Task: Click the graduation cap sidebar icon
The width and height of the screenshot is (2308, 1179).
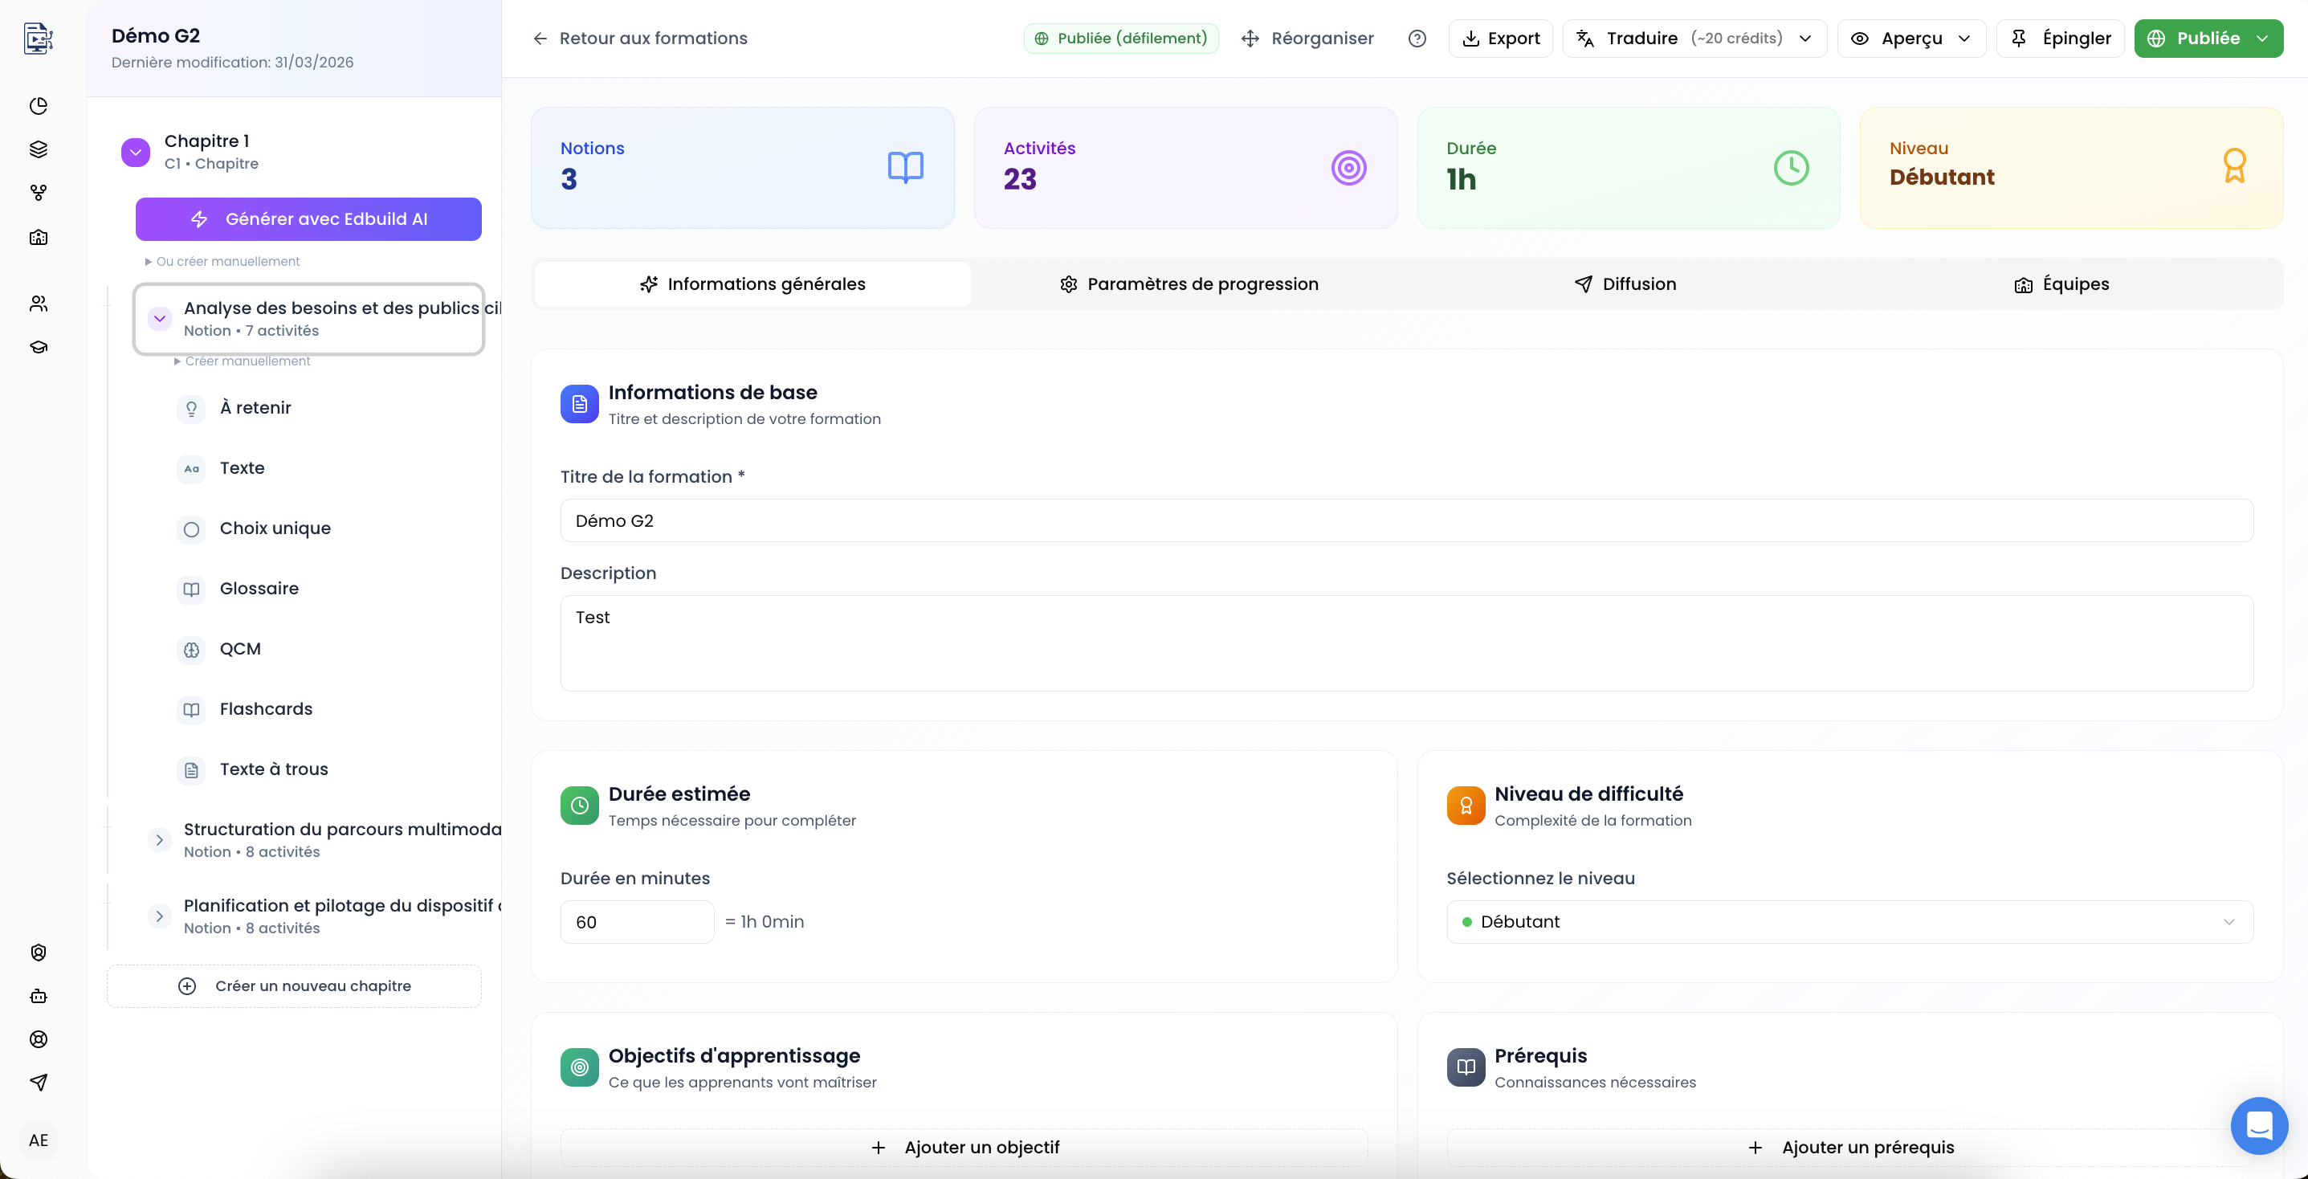Action: click(39, 347)
